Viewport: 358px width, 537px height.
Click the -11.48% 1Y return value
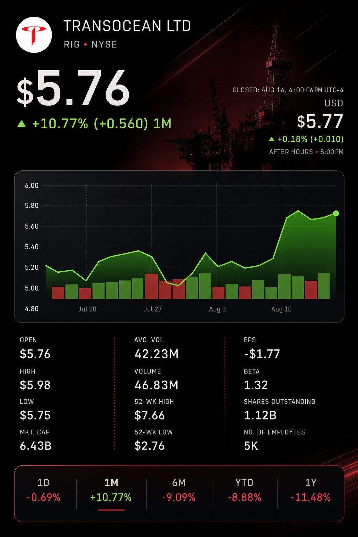(x=311, y=497)
